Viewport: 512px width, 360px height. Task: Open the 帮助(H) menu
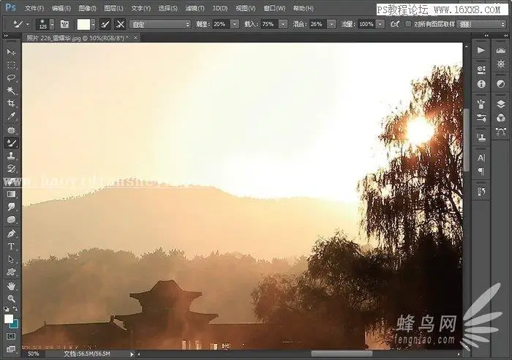tap(303, 8)
